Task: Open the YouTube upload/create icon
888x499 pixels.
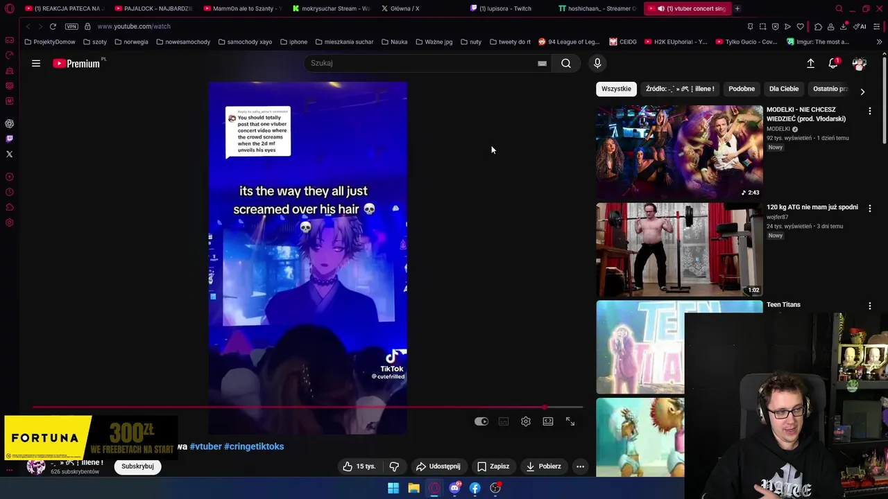Action: [x=810, y=63]
